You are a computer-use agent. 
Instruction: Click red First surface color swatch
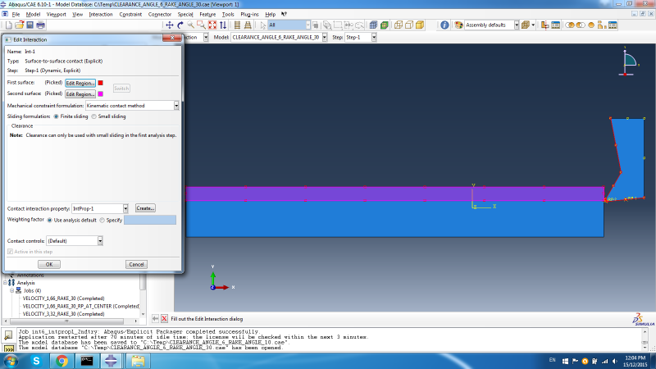point(100,83)
